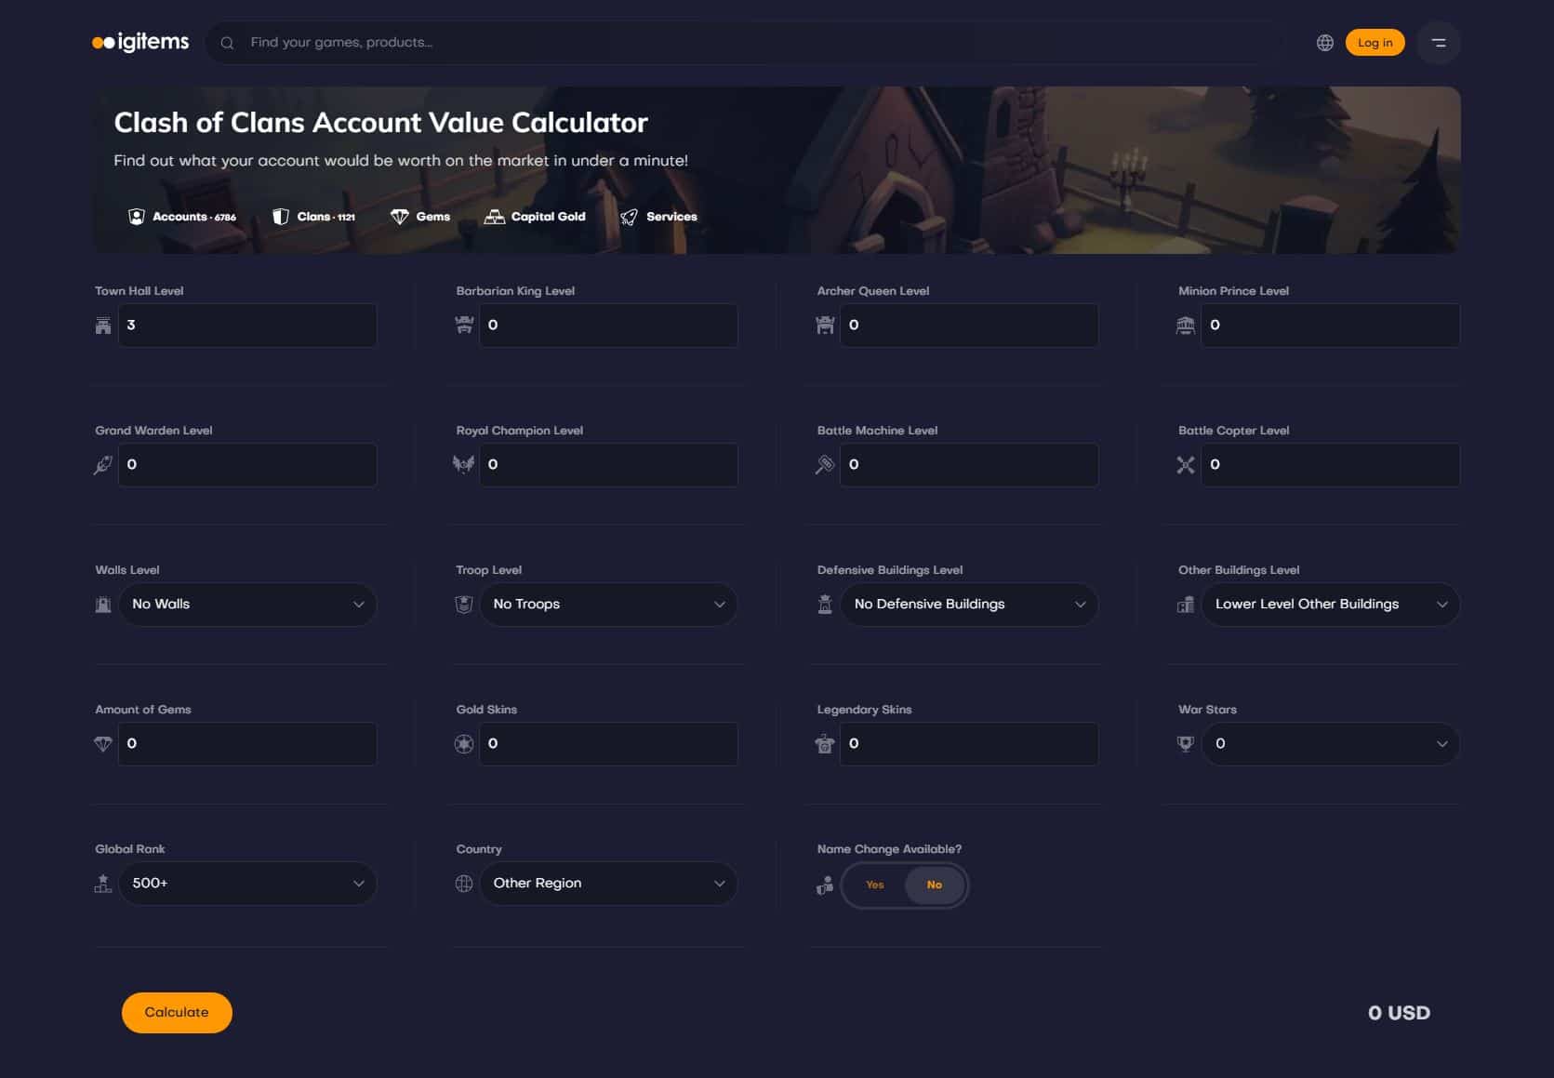The width and height of the screenshot is (1554, 1078).
Task: Click the Barbarian King Level input
Action: [x=608, y=326]
